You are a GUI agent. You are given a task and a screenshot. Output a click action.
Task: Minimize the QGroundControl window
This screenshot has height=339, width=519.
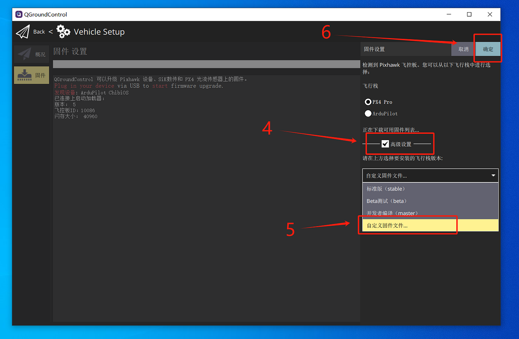pos(449,14)
